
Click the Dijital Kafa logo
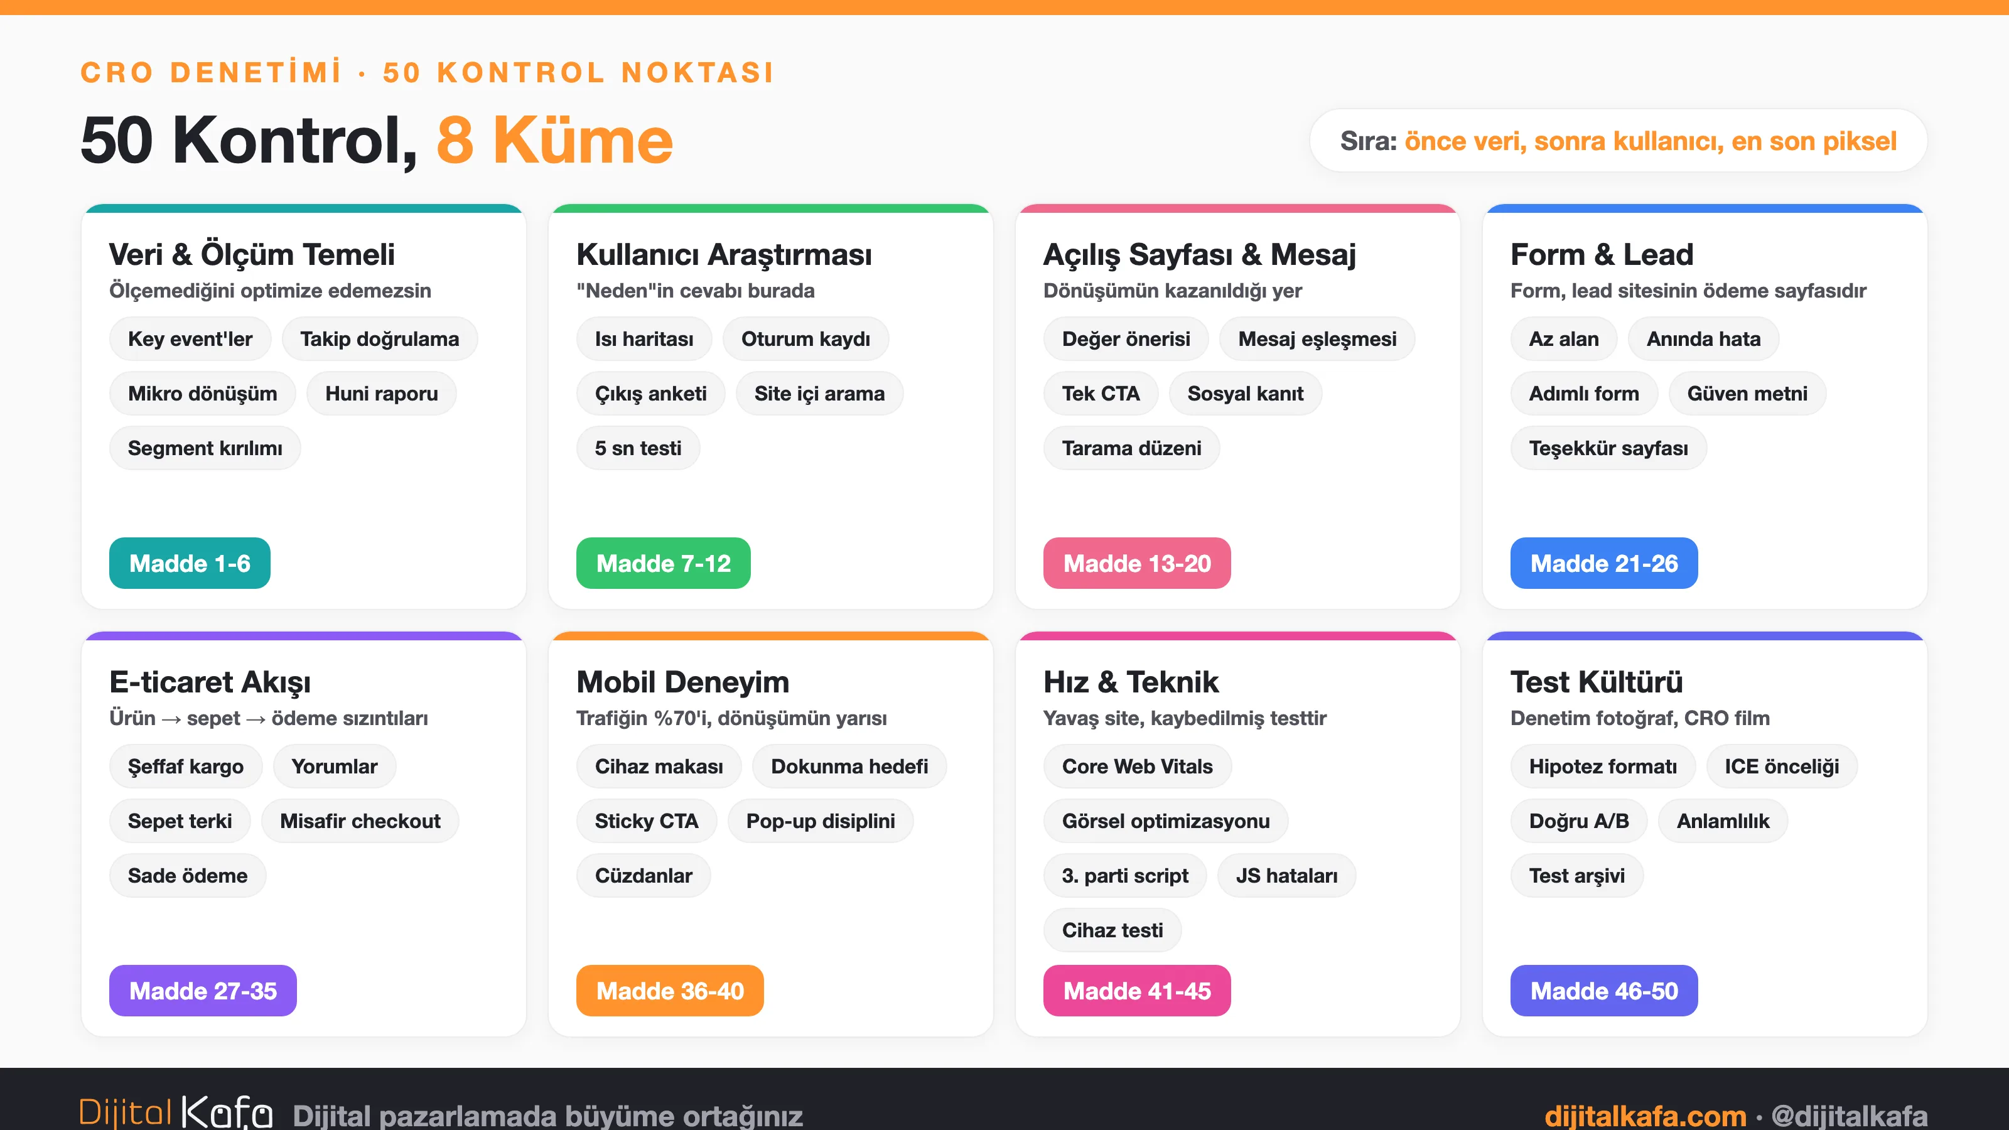tap(176, 1112)
